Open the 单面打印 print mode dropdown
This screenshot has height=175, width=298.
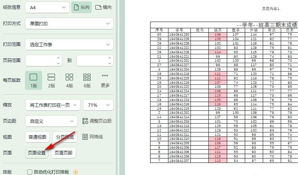[x=69, y=23]
